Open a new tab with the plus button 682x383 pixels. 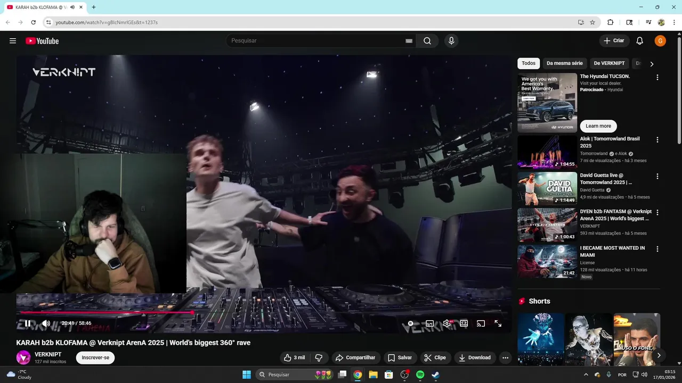tap(94, 7)
